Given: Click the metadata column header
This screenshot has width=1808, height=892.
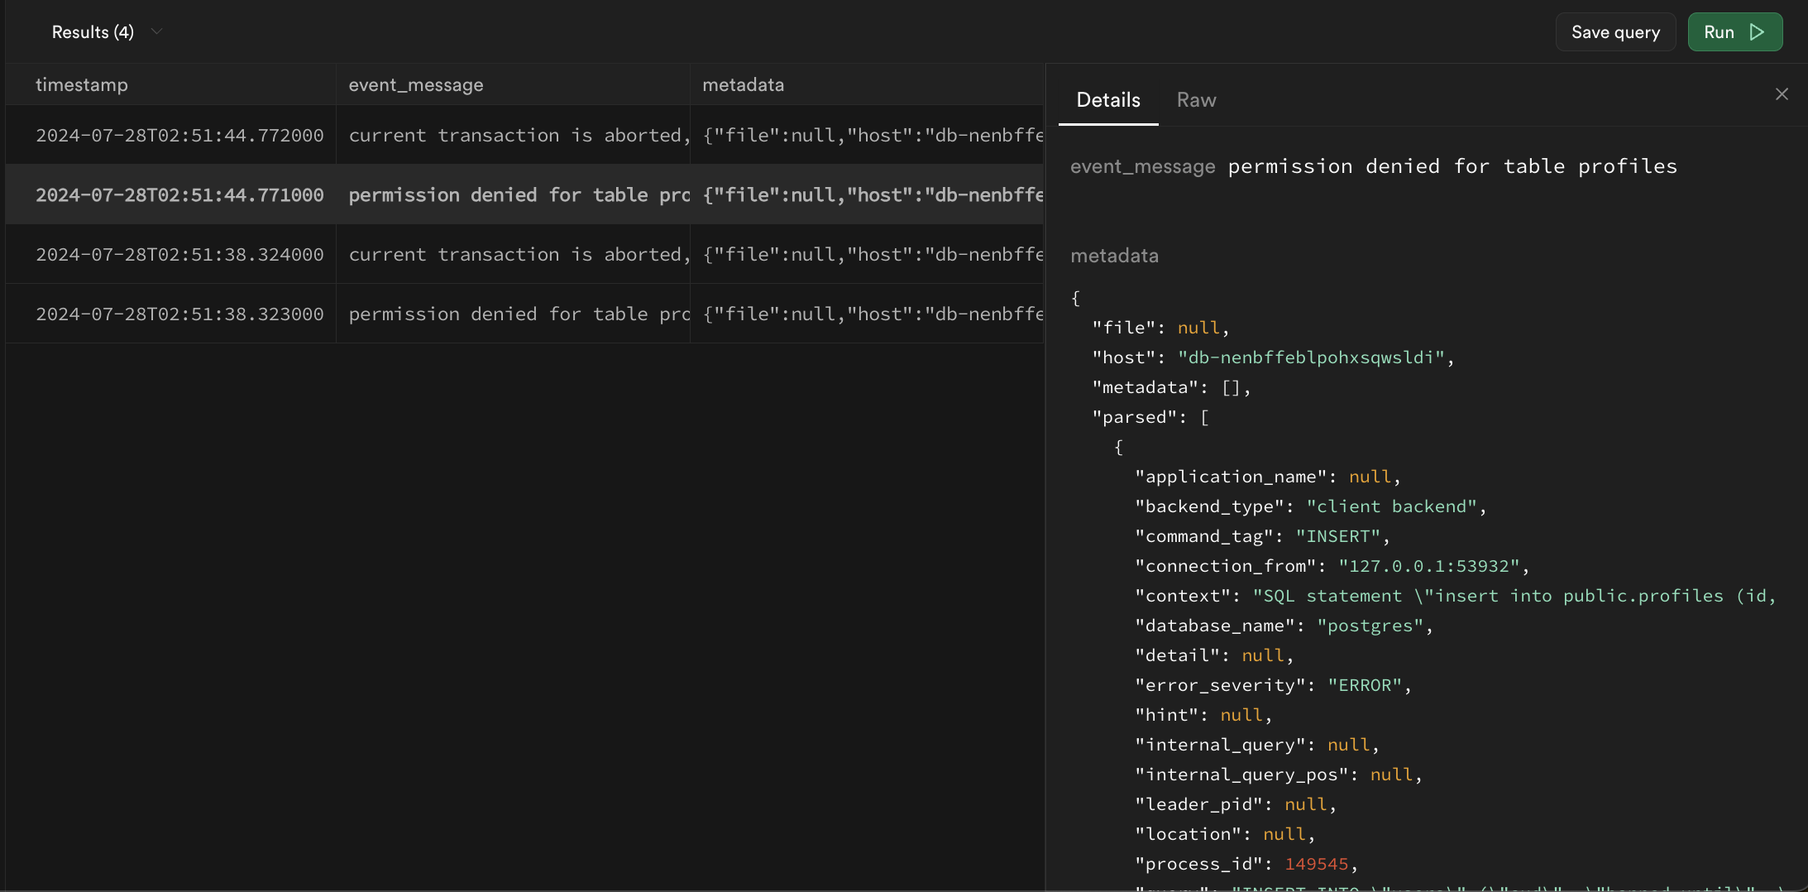Looking at the screenshot, I should 743,84.
